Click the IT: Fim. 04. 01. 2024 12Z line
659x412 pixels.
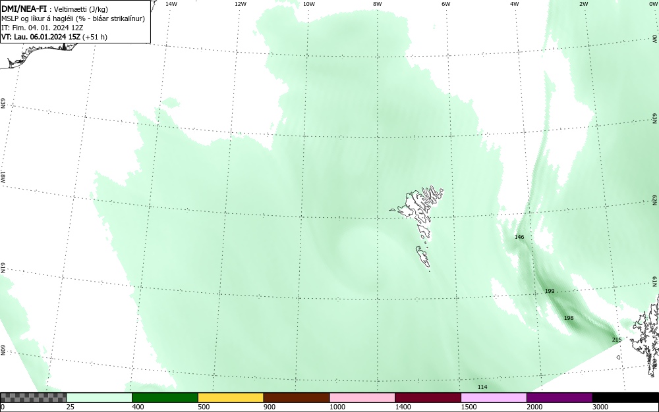pos(42,28)
